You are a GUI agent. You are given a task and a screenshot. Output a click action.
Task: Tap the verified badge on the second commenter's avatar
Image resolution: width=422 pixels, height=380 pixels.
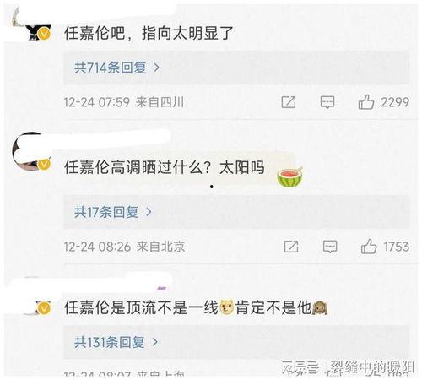click(x=44, y=165)
